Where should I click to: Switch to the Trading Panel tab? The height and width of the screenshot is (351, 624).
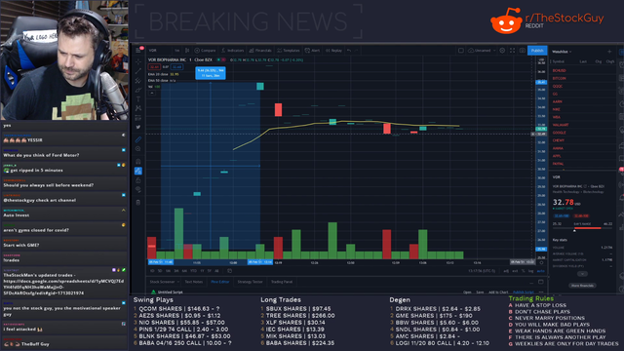point(282,282)
